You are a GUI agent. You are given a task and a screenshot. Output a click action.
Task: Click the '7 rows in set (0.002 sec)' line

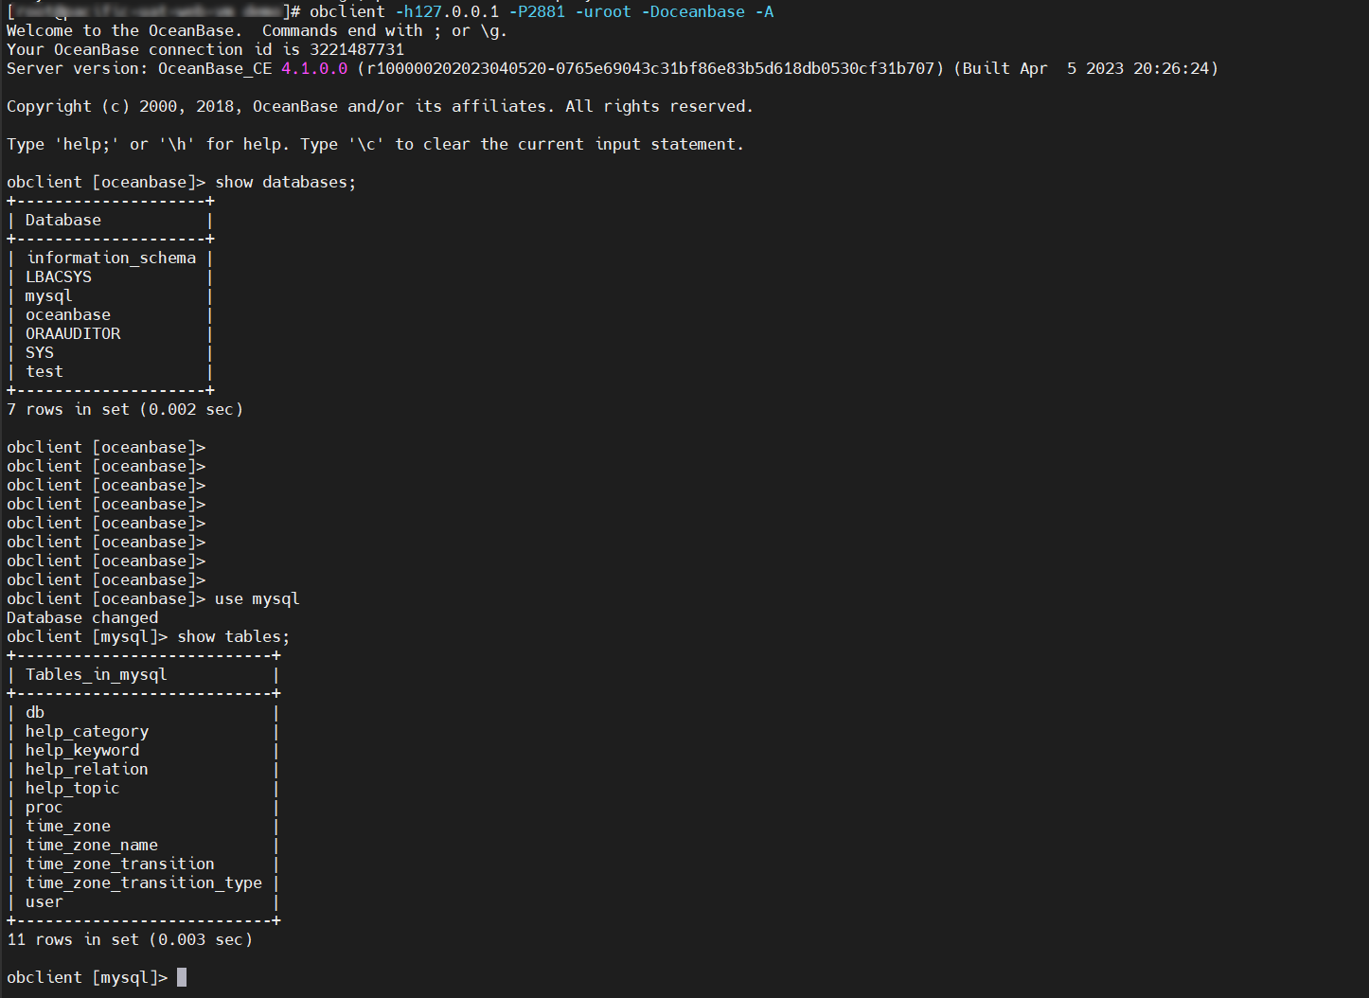tap(125, 409)
